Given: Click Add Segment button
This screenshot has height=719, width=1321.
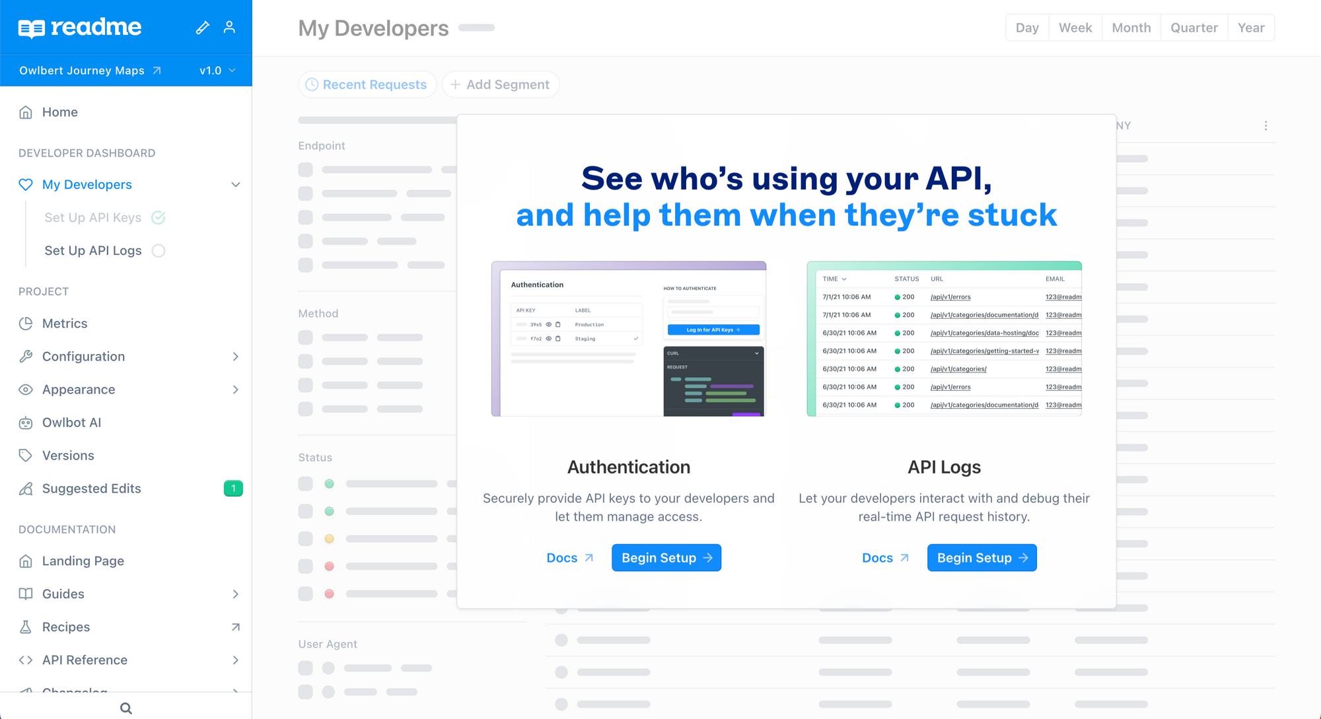Looking at the screenshot, I should pyautogui.click(x=500, y=85).
